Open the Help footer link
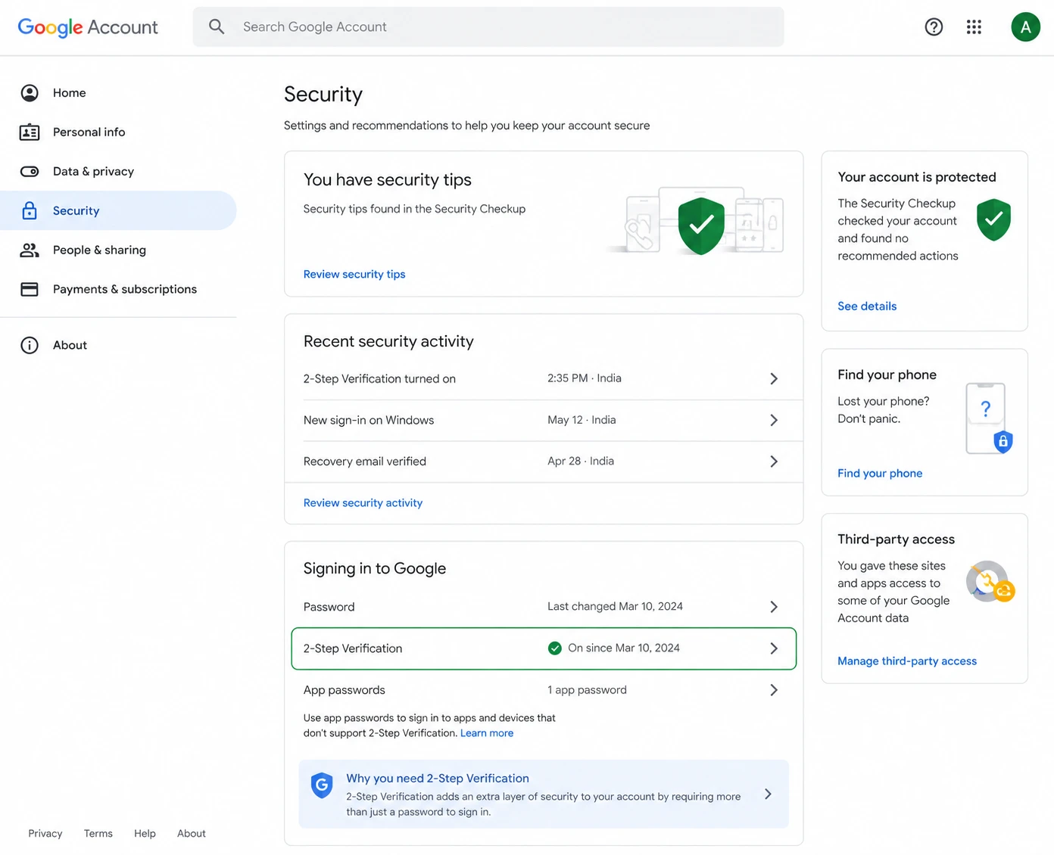This screenshot has height=855, width=1054. 145,834
